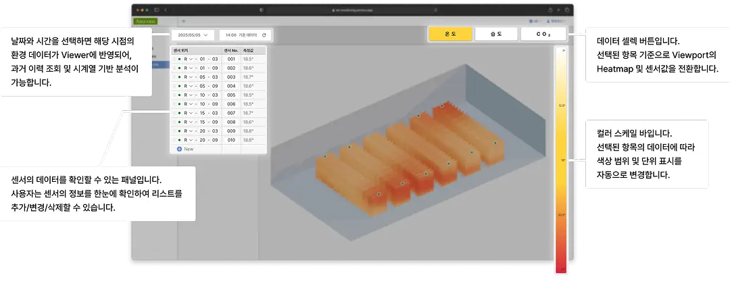Click the refresh icon beside 14:00 time
Screen dimensions: 730x284
pos(264,34)
